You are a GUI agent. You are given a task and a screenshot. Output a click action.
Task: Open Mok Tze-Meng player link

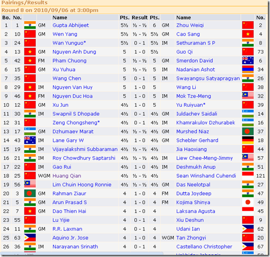[194, 96]
